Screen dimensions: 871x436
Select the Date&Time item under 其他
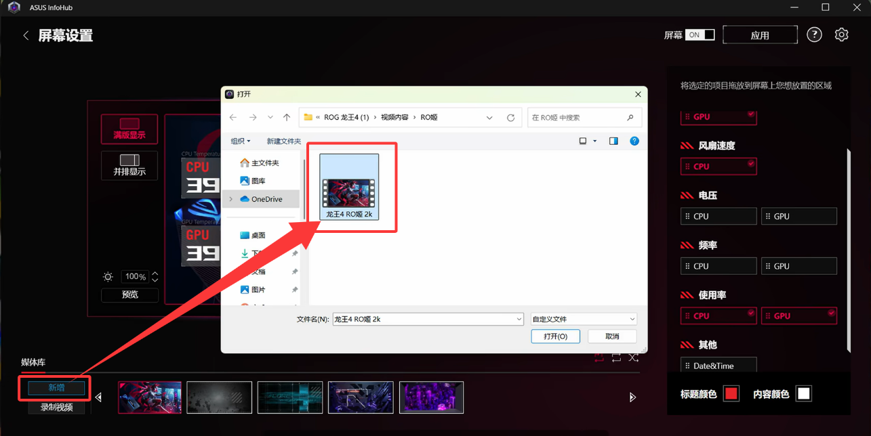[x=718, y=366]
